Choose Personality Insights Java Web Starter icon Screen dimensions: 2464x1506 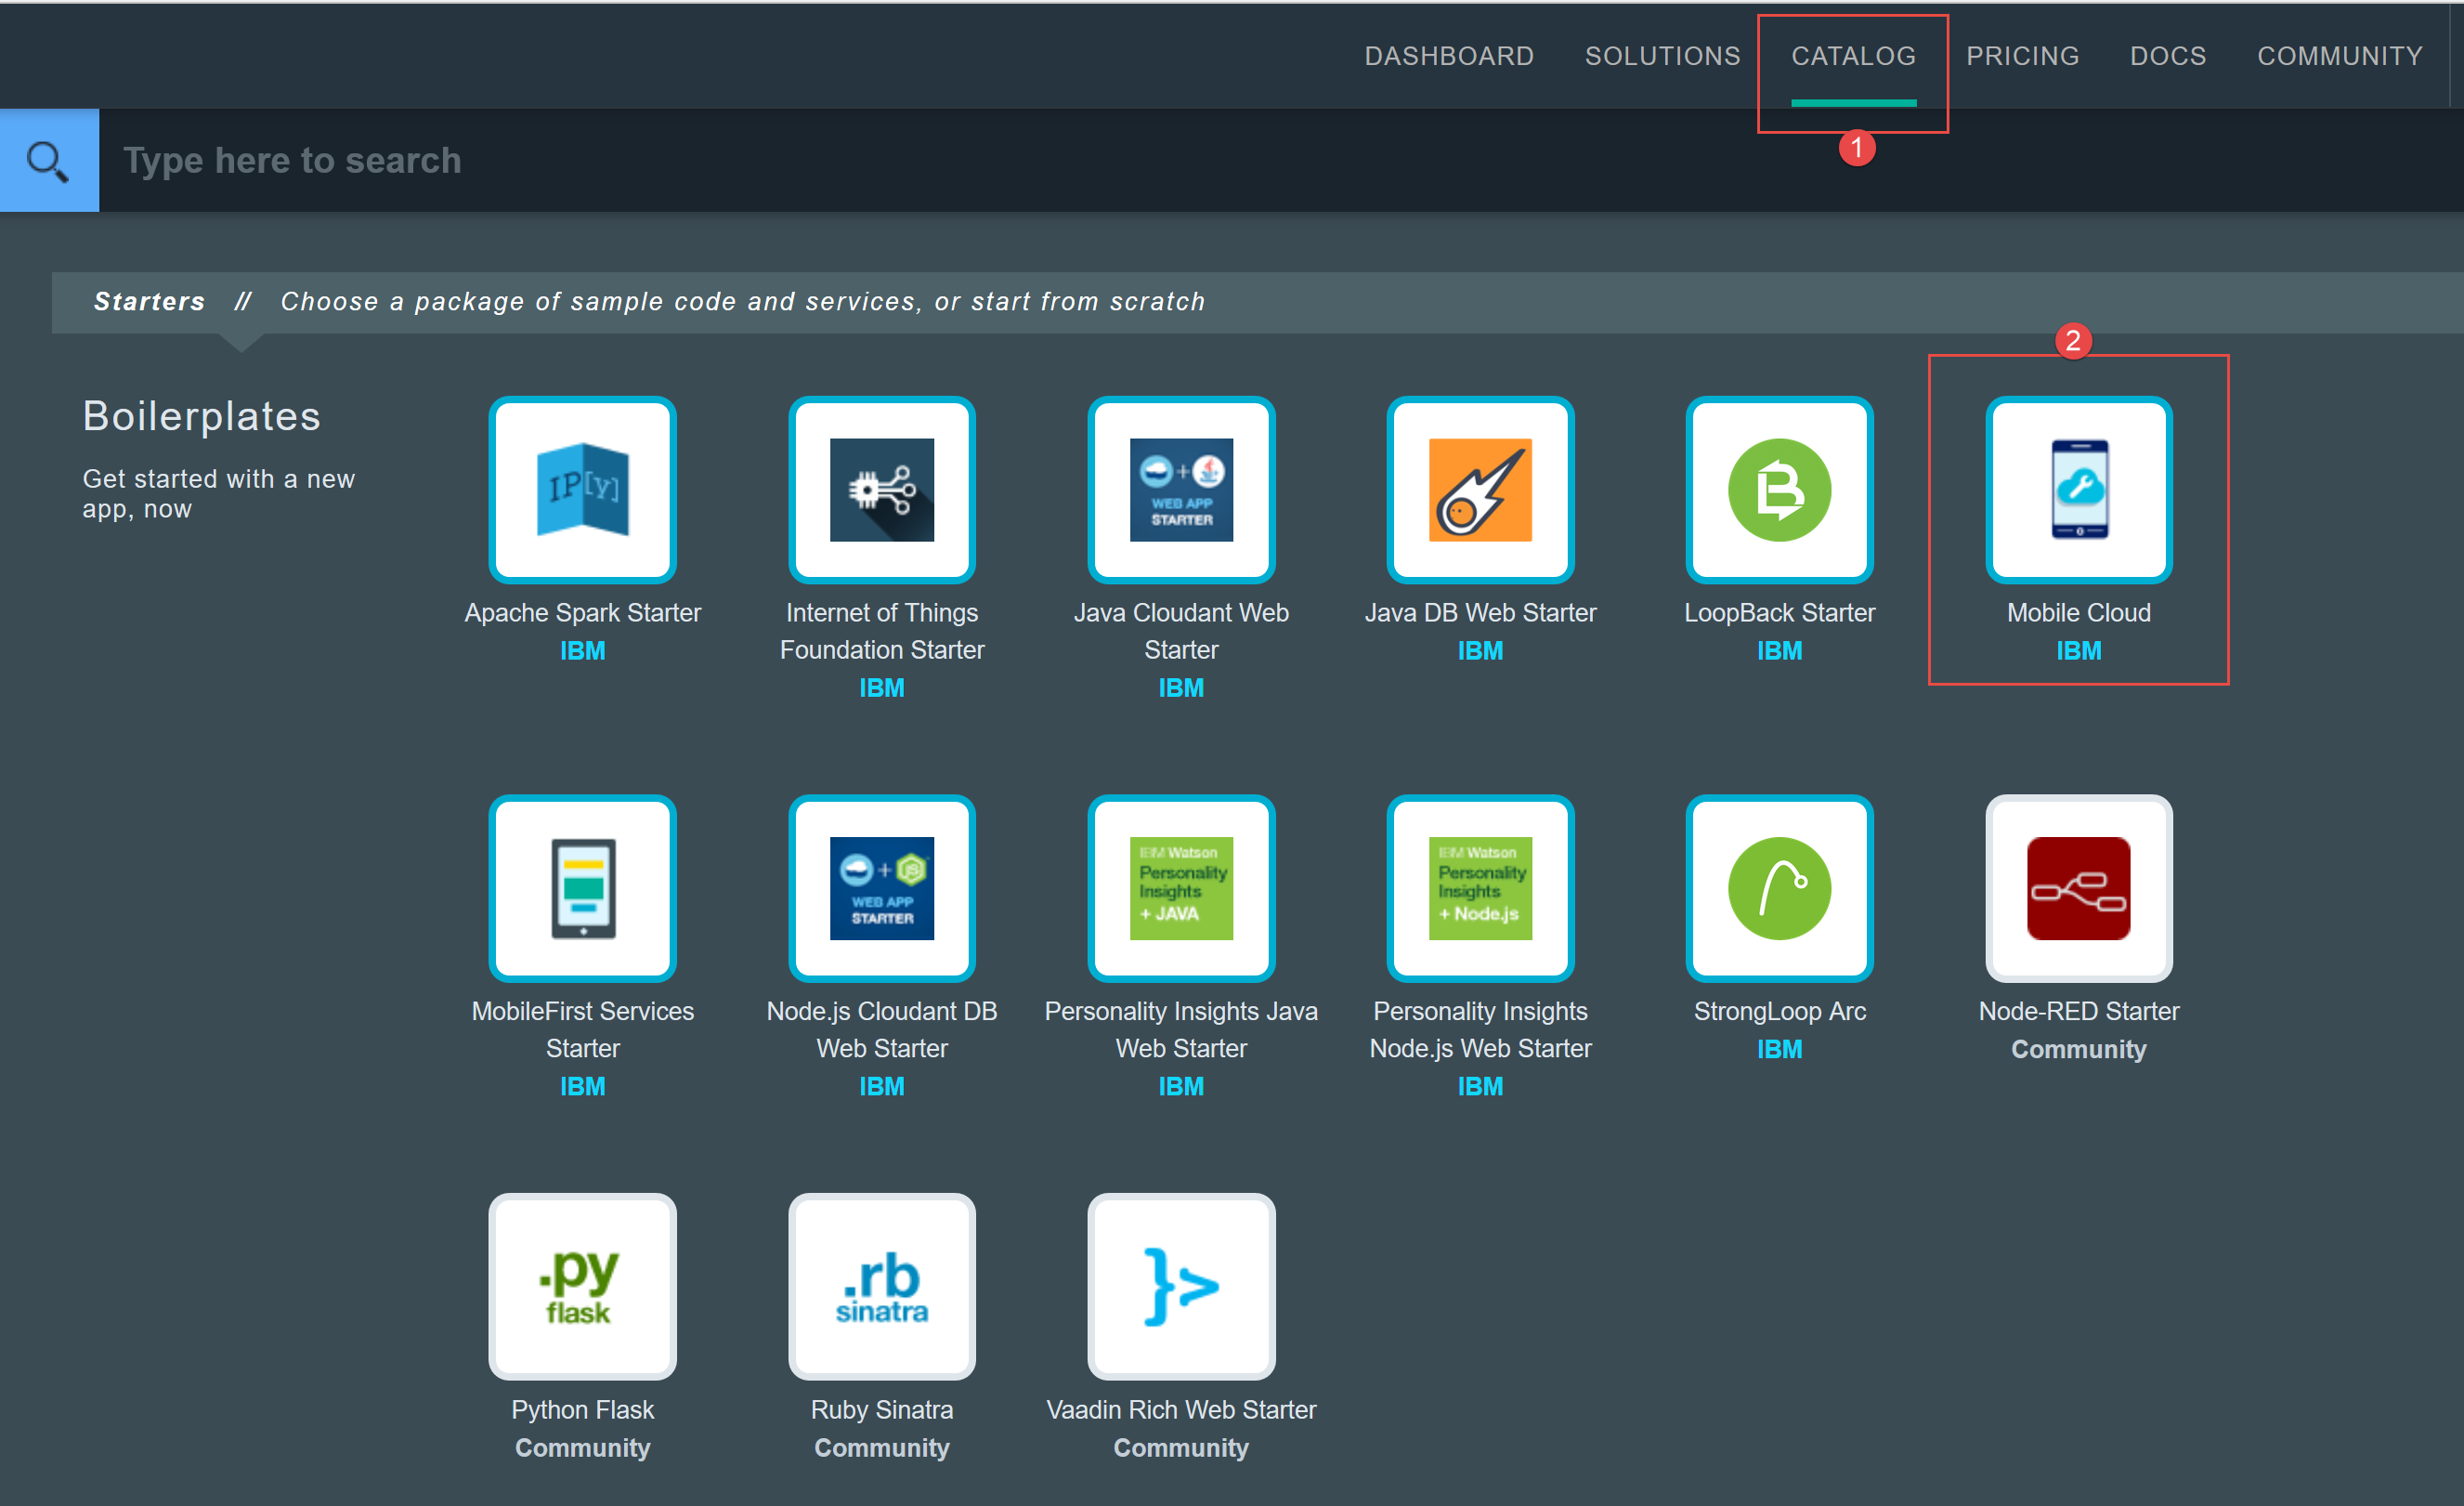tap(1181, 888)
